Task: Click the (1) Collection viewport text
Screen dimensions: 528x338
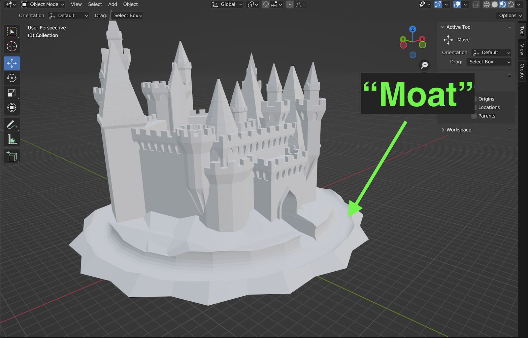Action: click(x=43, y=35)
